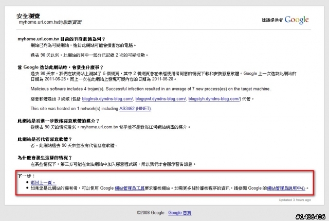329x221 pixels.
Task: Go to Google 首頁 in the footer
Action: point(180,213)
